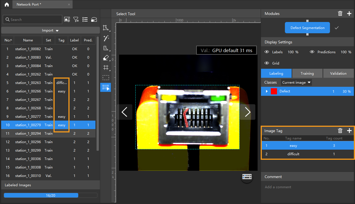Toggle Labels visibility eye icon
This screenshot has height=204, width=355.
(267, 52)
